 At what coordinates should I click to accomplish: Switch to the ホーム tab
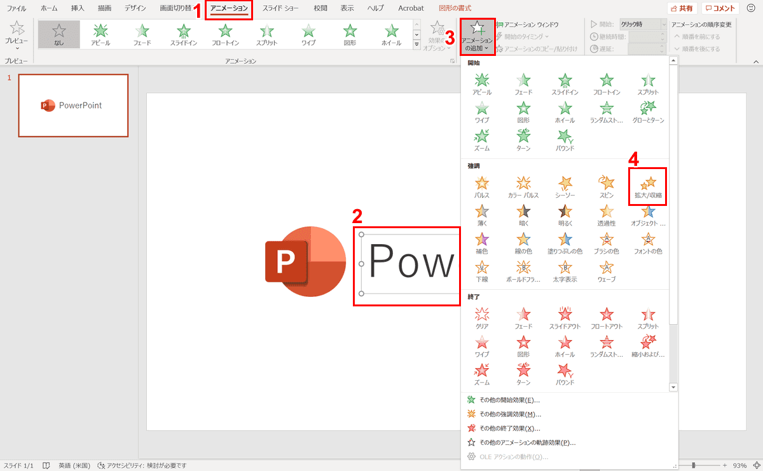pyautogui.click(x=49, y=8)
